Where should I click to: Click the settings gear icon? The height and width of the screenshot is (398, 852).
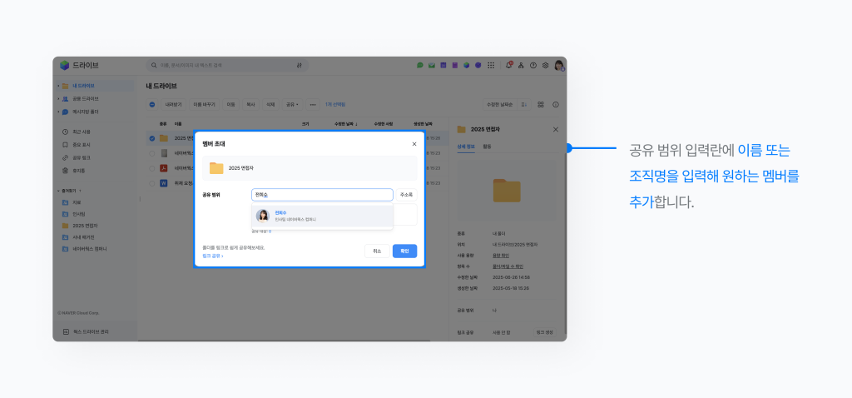click(545, 65)
